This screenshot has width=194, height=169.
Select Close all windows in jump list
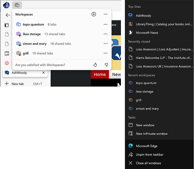point(159,163)
